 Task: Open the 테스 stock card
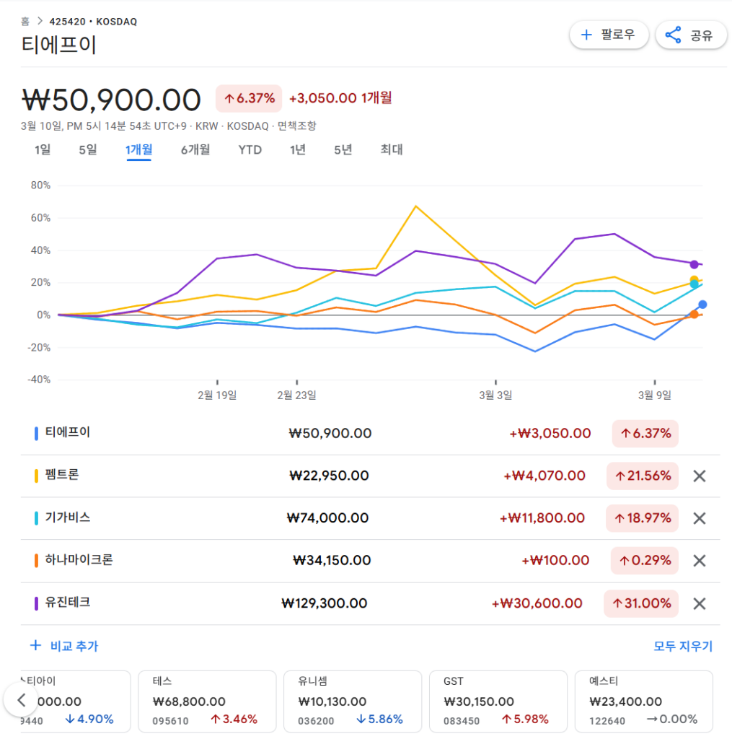tap(207, 701)
